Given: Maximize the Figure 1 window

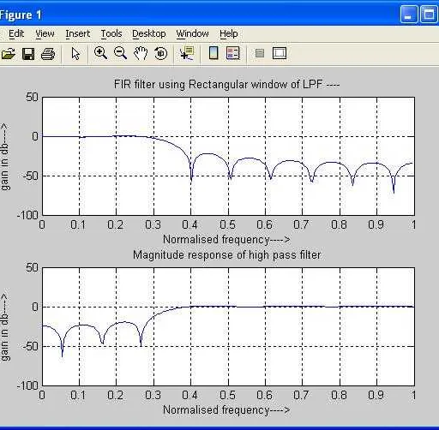Looking at the screenshot, I should tap(429, 14).
